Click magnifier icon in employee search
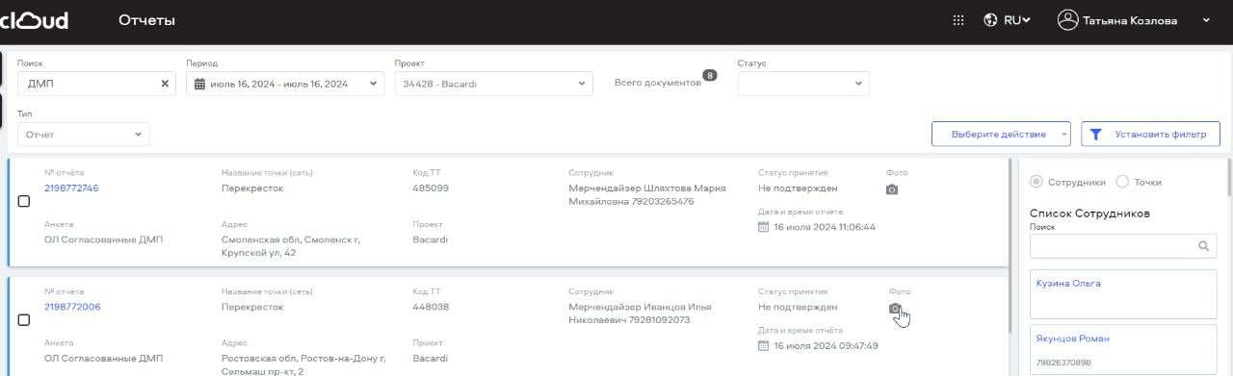Viewport: 1233px width, 376px height. [1203, 246]
